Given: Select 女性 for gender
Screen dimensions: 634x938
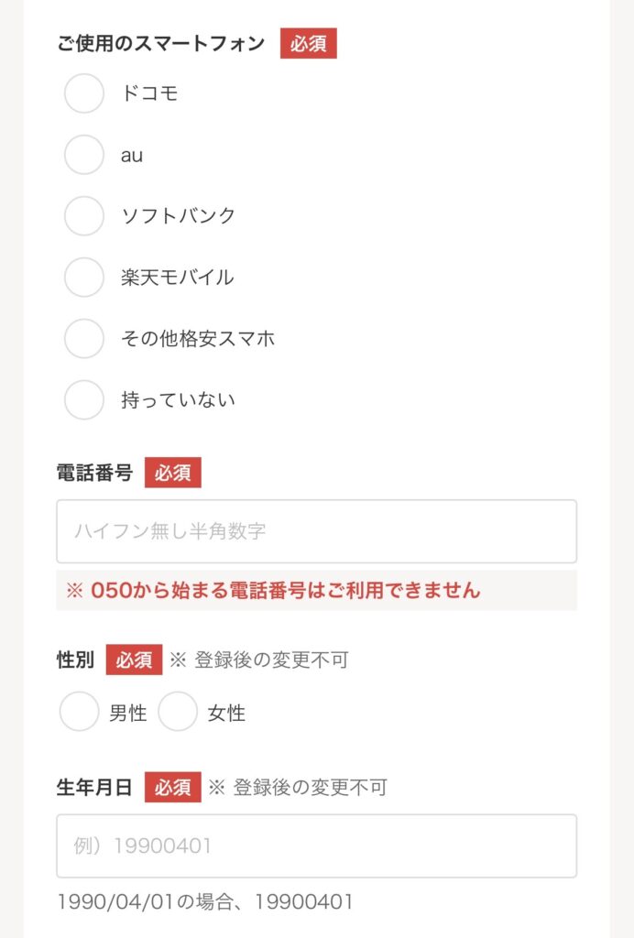Looking at the screenshot, I should pyautogui.click(x=180, y=710).
